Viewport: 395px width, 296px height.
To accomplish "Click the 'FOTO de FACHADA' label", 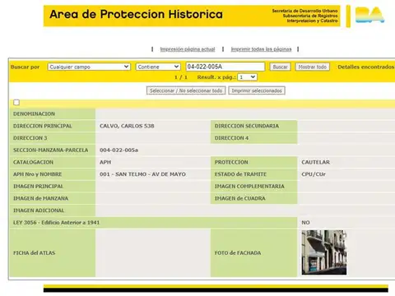I will point(238,252).
